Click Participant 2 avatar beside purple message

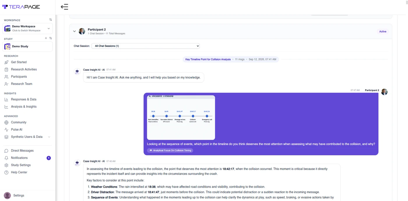click(384, 92)
